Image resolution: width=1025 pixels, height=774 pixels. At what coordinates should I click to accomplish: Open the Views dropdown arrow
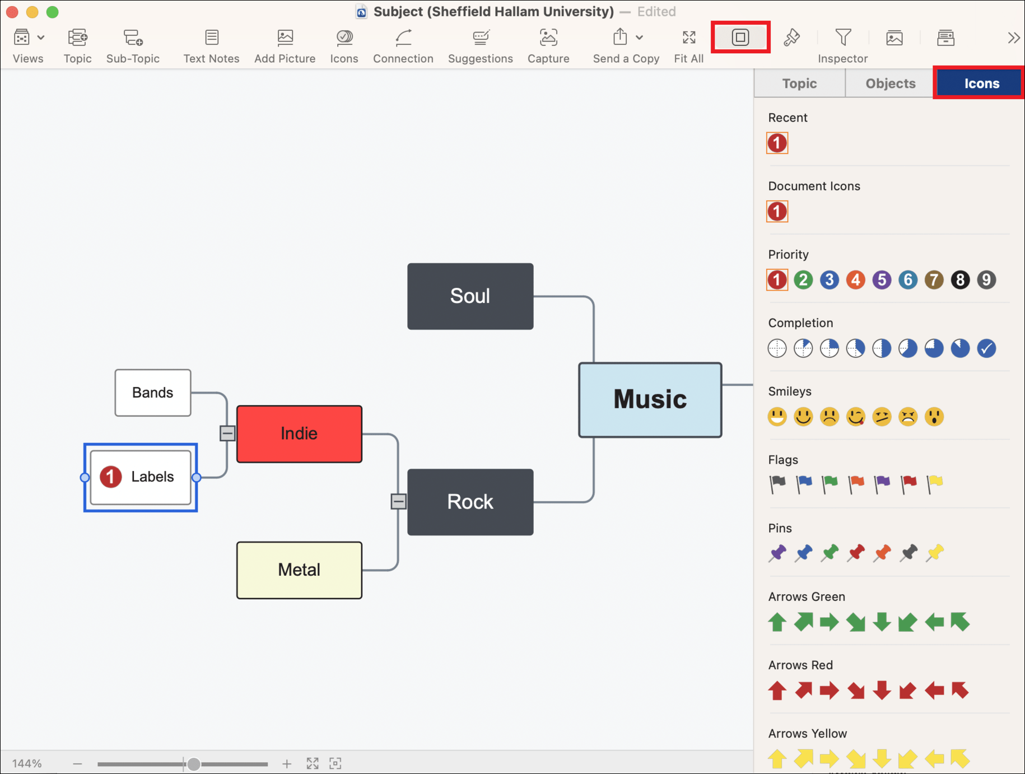tap(41, 38)
